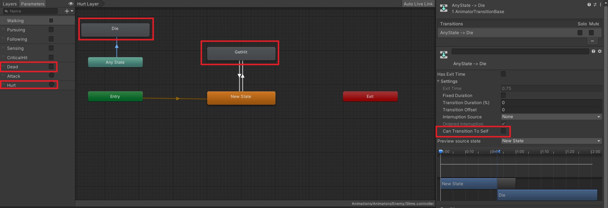Switch to the Parameters tab
Image resolution: width=608 pixels, height=208 pixels.
pos(33,4)
